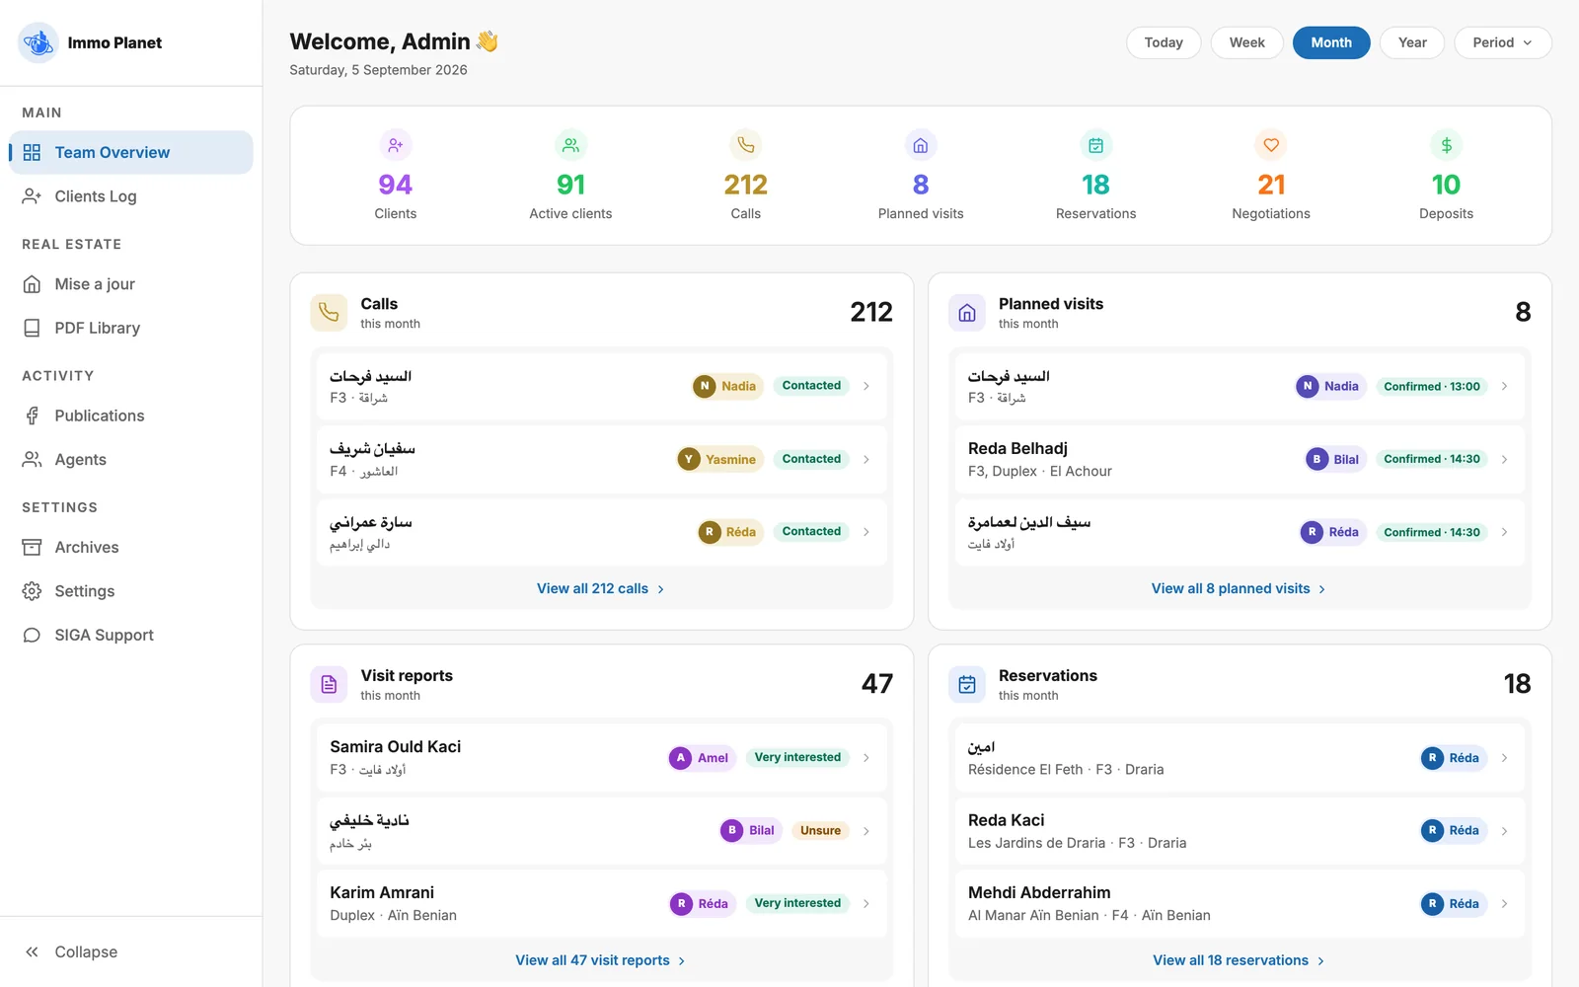The image size is (1579, 987).
Task: Open View all 212 calls
Action: pos(601,588)
